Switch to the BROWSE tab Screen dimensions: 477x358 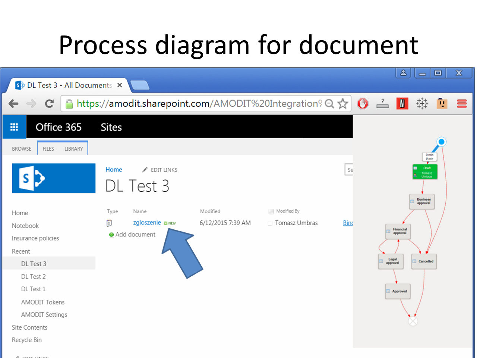(x=21, y=148)
